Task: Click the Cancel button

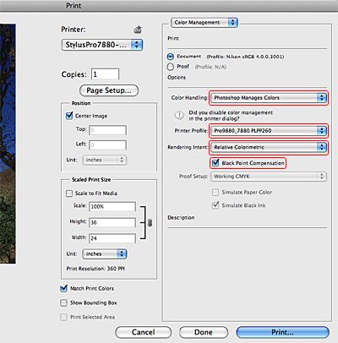Action: point(144,332)
